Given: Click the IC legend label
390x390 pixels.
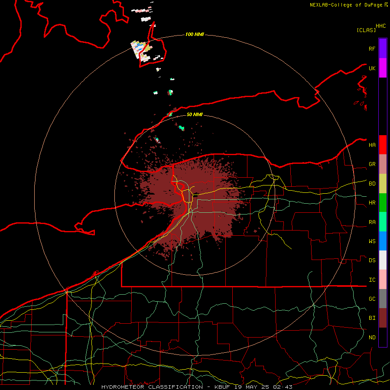Looking at the screenshot, I should (x=372, y=280).
